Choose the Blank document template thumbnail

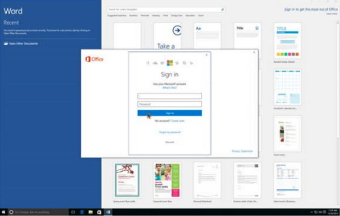coord(127,36)
